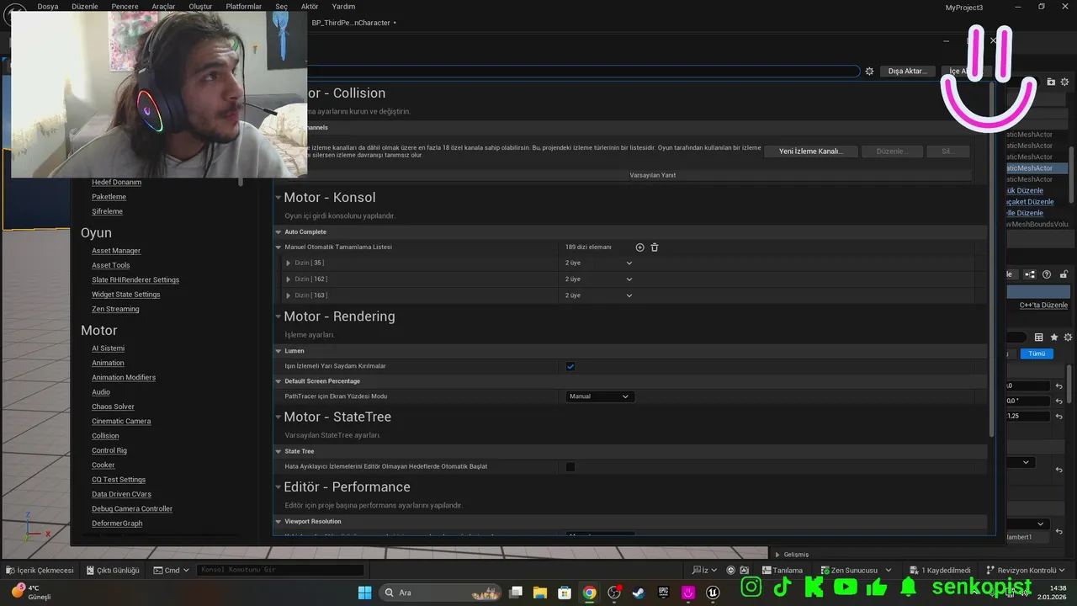The image size is (1077, 606).
Task: Open the Windows Start menu
Action: point(364,593)
